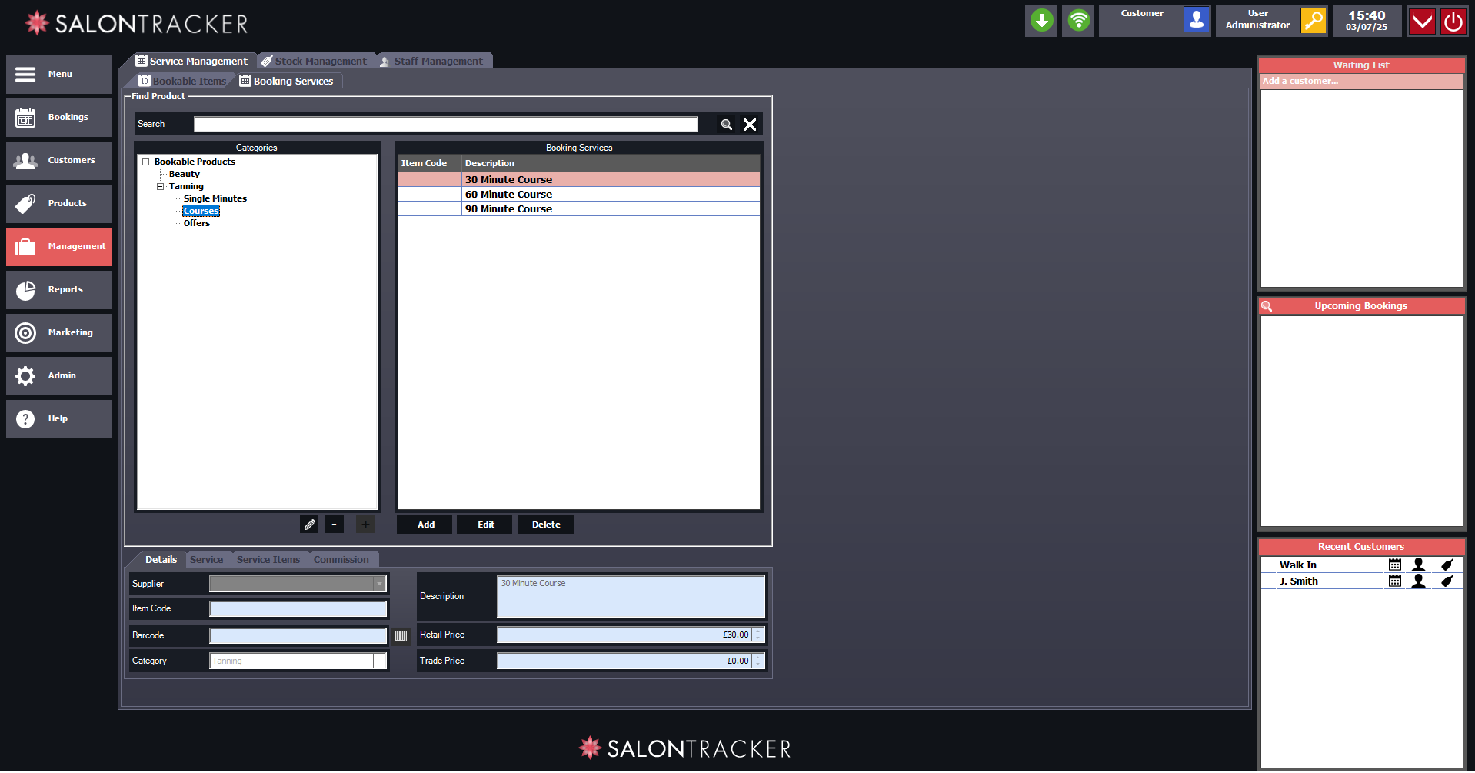The width and height of the screenshot is (1475, 773).
Task: Open the Customer profile icon
Action: (1197, 21)
